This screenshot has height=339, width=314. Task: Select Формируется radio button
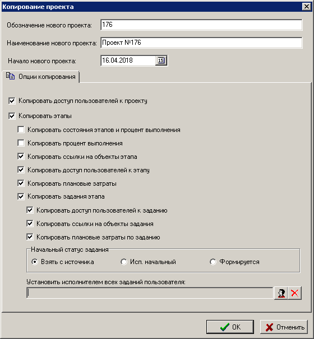[213, 262]
